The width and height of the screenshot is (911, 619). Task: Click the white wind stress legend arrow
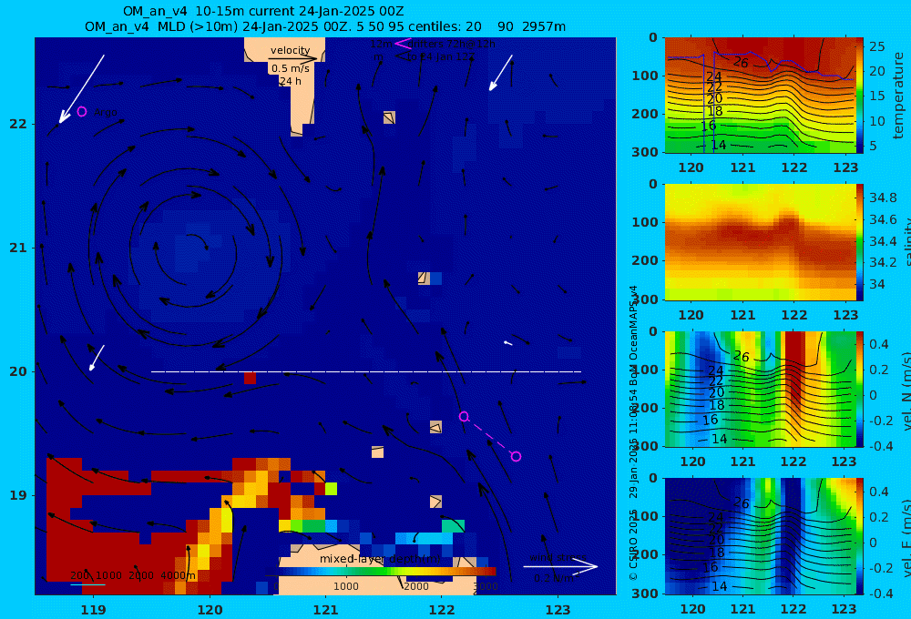click(x=560, y=566)
